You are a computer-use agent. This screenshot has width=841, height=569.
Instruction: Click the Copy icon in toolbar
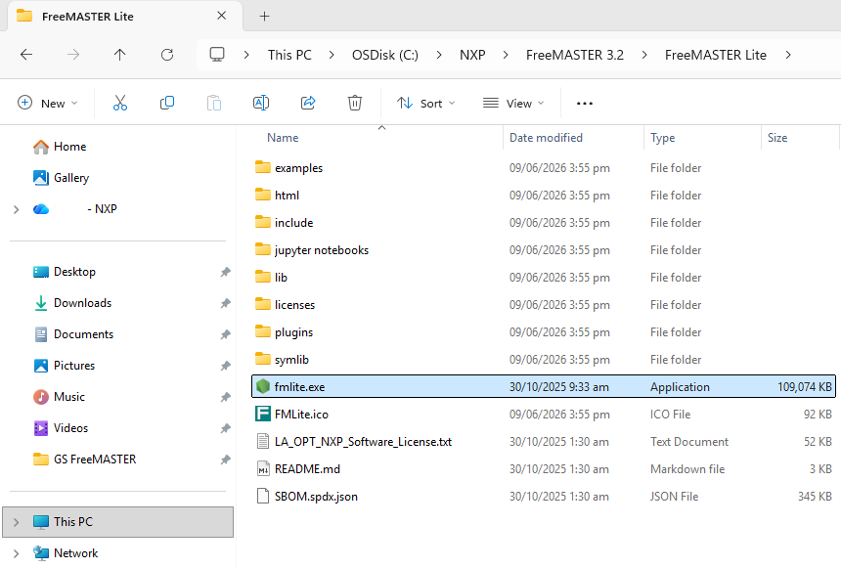pos(167,103)
